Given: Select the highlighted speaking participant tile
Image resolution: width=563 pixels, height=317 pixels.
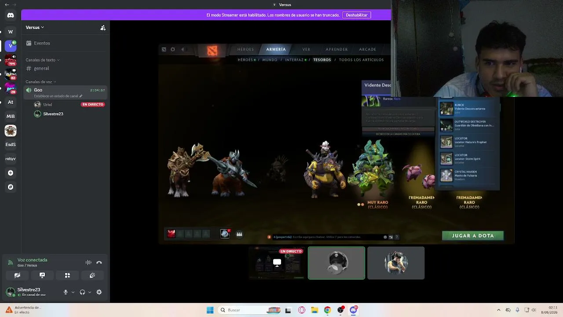Looking at the screenshot, I should pos(336,263).
